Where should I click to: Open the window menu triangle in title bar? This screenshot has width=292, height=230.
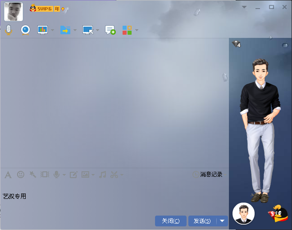(244, 7)
